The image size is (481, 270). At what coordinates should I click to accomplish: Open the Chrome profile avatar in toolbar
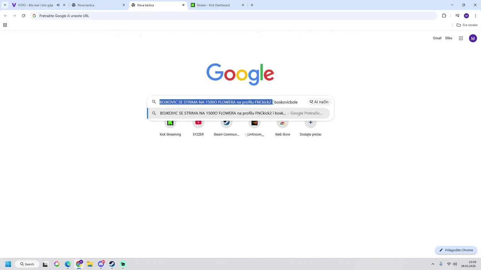[466, 16]
